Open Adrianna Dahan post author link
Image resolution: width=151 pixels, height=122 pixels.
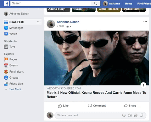[x=68, y=22]
